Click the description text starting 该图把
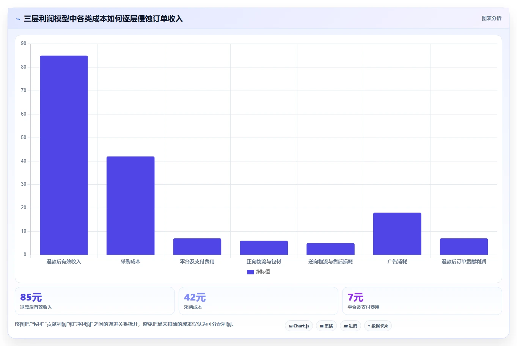The width and height of the screenshot is (517, 346). [125, 324]
